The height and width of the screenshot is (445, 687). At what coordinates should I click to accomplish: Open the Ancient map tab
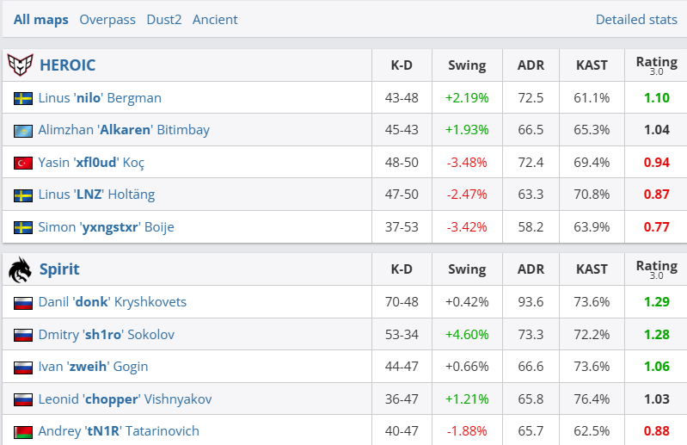pos(215,19)
